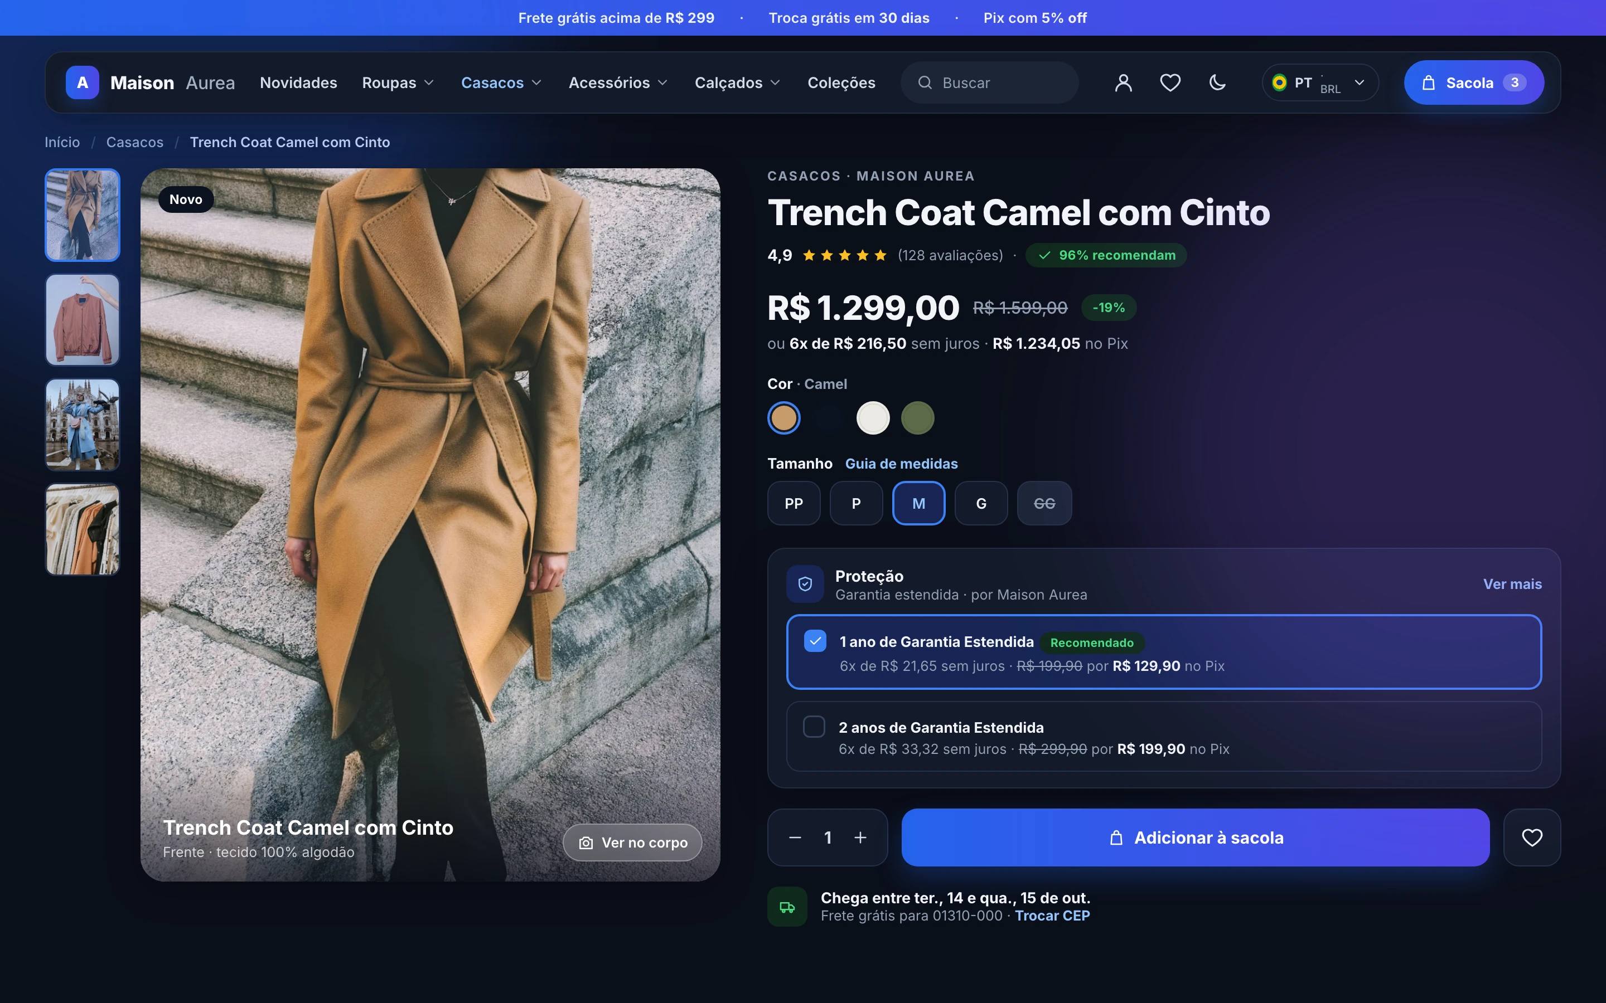Add product to favorites with heart button
Viewport: 1606px width, 1003px height.
pyautogui.click(x=1532, y=837)
